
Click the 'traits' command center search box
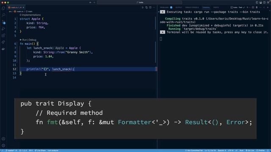point(140,3)
